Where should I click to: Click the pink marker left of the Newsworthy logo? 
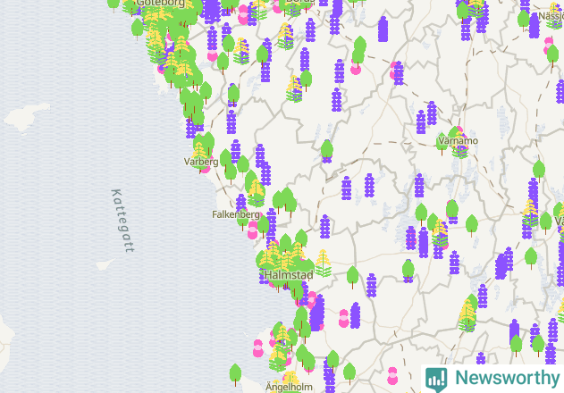[392, 376]
